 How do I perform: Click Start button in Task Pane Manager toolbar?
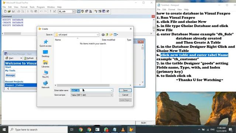point(10,58)
